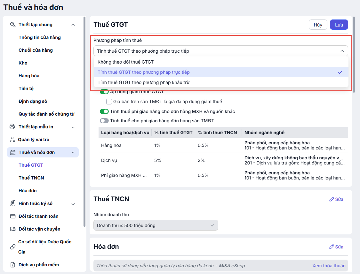Click the bank icon beside Thuế và hóa đơn
The width and height of the screenshot is (360, 274).
(13, 152)
